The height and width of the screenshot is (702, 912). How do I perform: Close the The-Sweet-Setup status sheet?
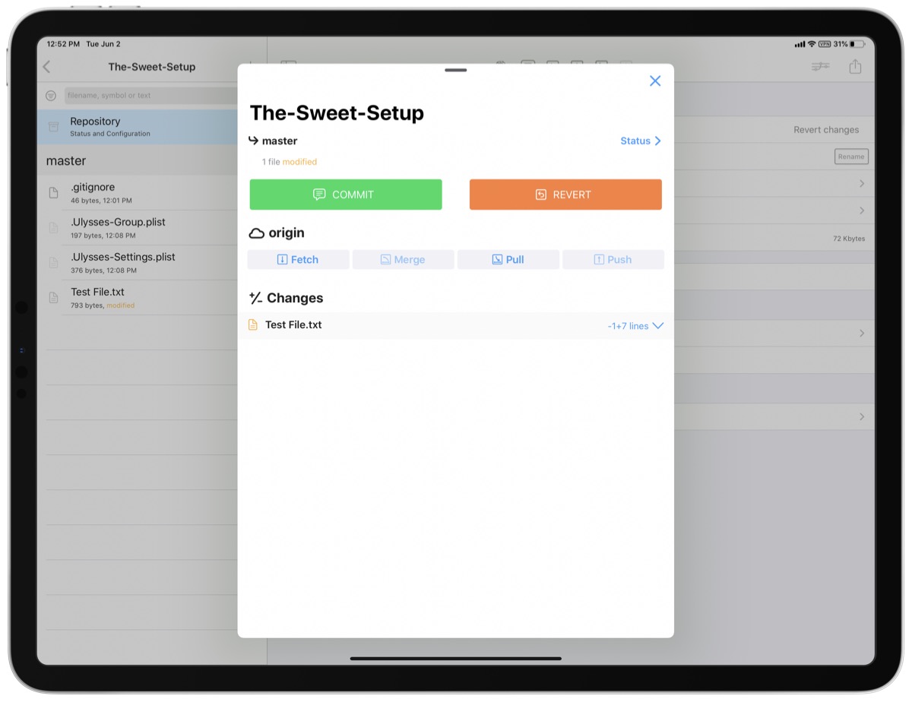(x=655, y=81)
